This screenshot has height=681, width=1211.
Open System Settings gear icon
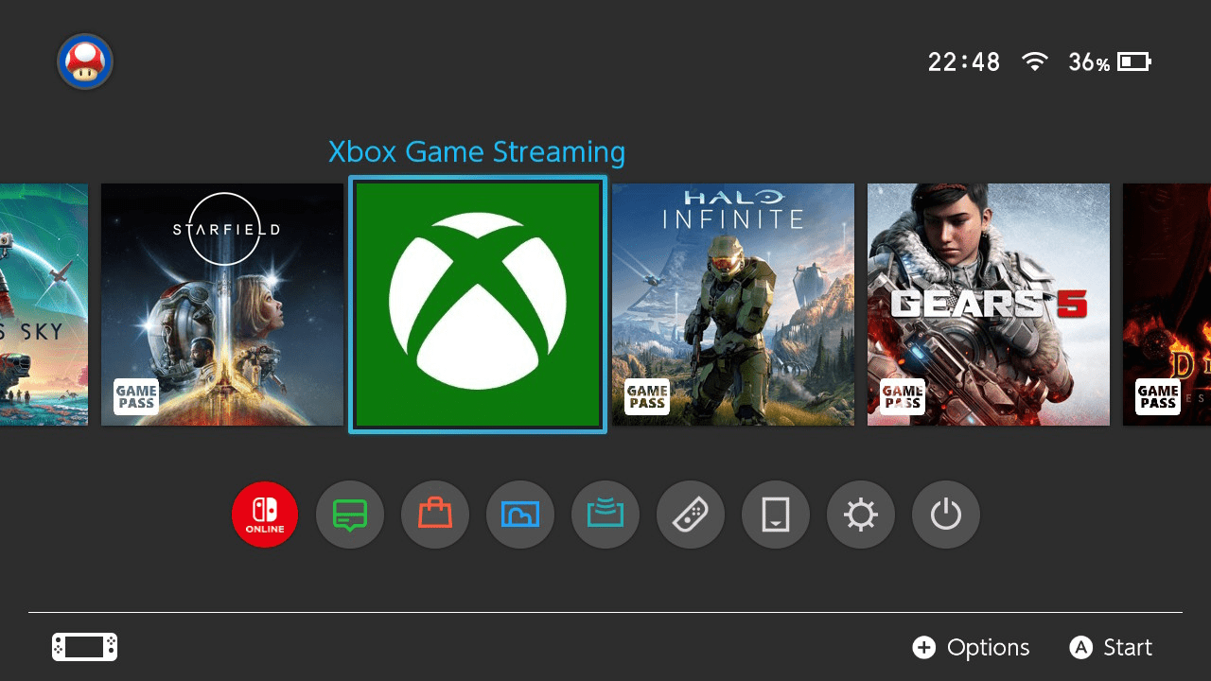click(x=861, y=515)
